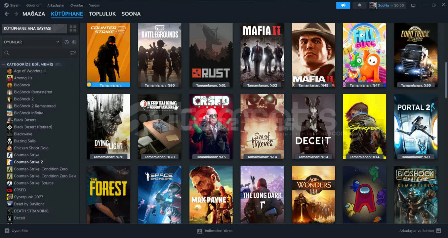This screenshot has width=448, height=238.
Task: Select BioShock in the game list
Action: pyautogui.click(x=22, y=85)
